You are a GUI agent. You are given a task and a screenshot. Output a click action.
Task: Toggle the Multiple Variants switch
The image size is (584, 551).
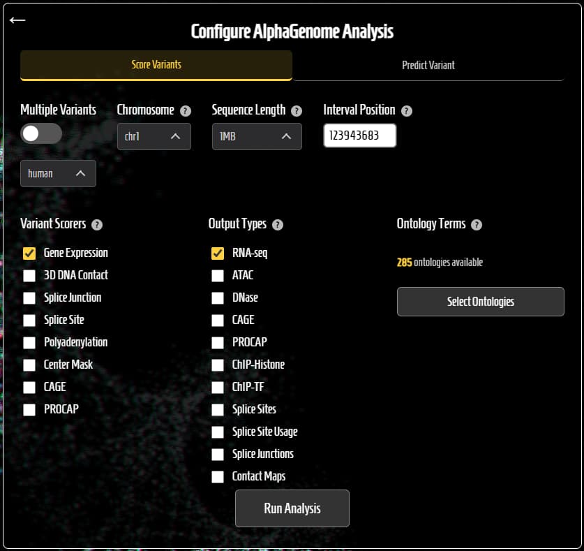pyautogui.click(x=41, y=133)
